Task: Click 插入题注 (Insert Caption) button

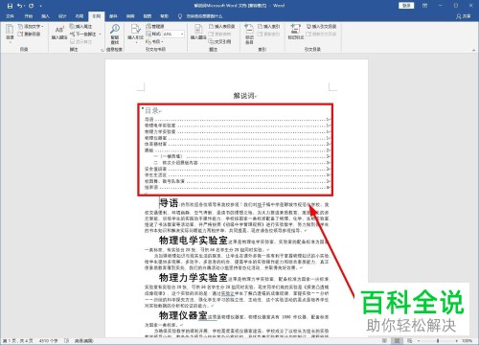Action: click(198, 33)
